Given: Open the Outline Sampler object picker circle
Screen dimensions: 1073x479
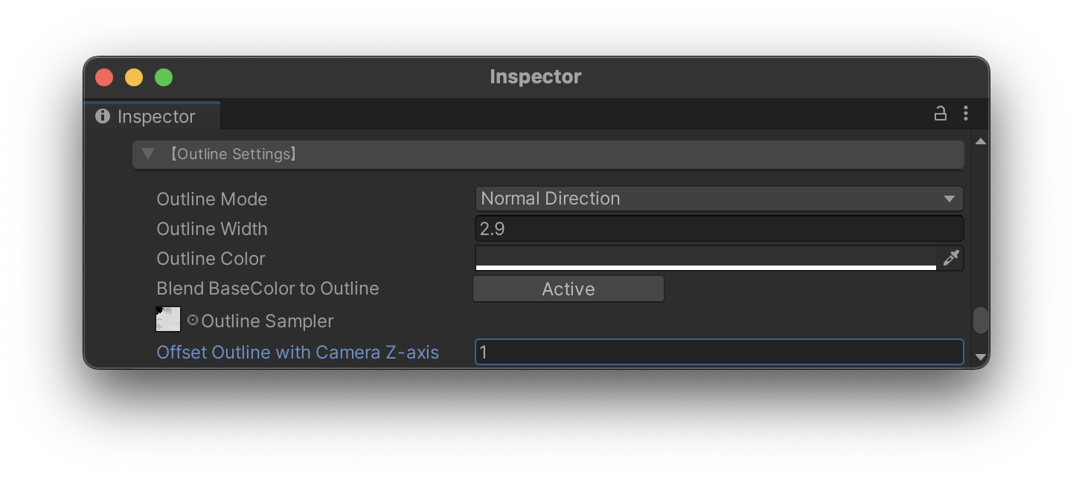Looking at the screenshot, I should click(193, 320).
